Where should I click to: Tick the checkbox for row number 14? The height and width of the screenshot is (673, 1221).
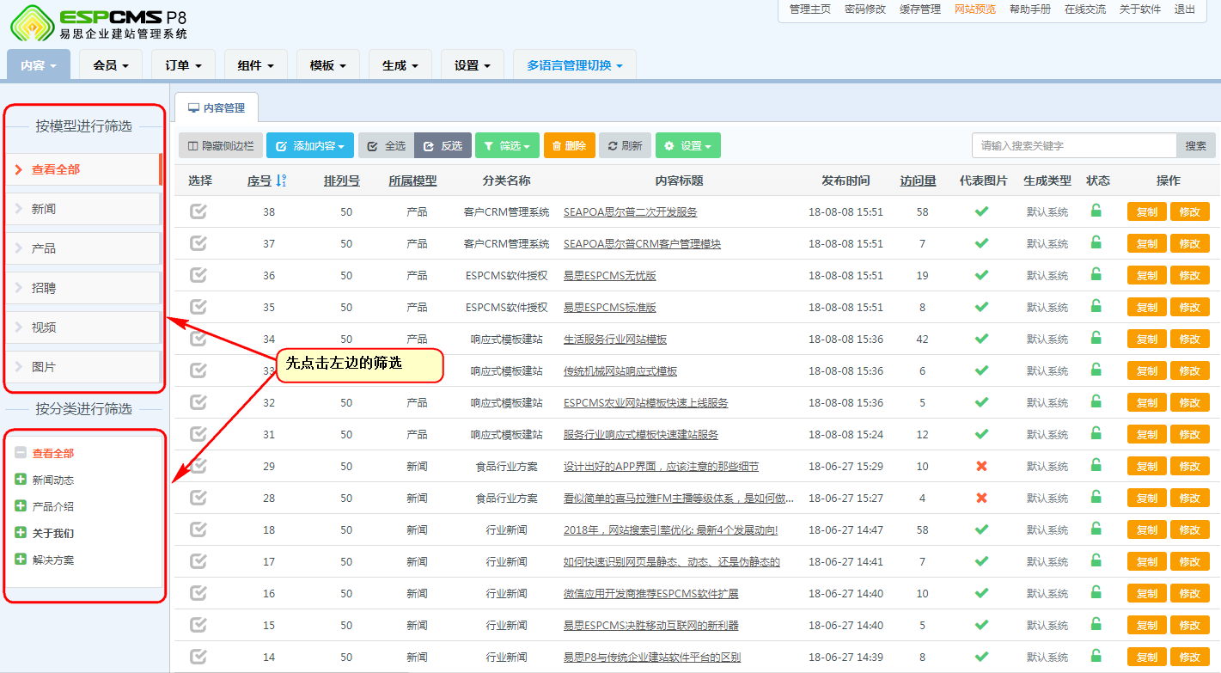click(198, 657)
